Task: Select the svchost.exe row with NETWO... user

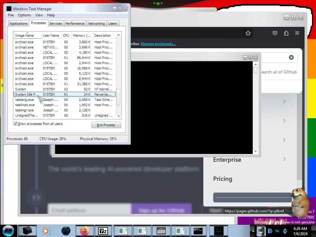Action: click(x=65, y=47)
